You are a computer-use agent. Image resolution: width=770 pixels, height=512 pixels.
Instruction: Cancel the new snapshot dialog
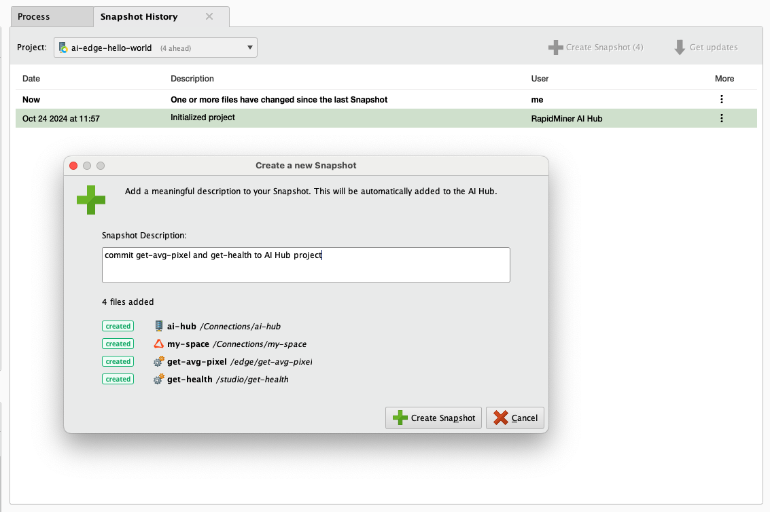(x=514, y=418)
